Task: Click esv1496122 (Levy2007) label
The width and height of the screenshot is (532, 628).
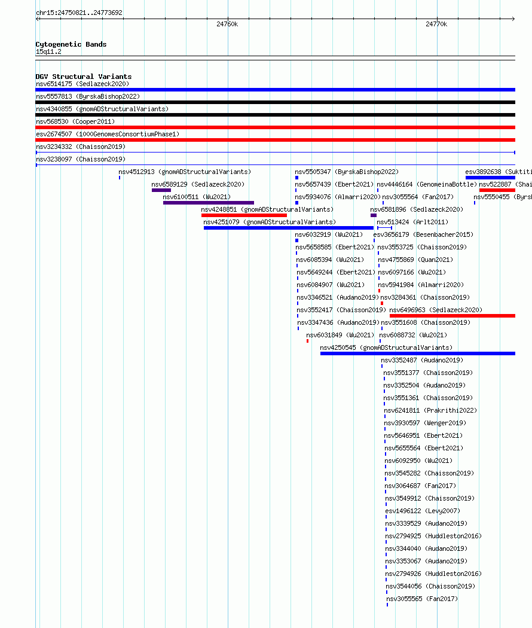Action: tap(423, 511)
